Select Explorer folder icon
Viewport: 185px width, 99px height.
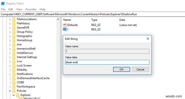pyautogui.click(x=18, y=95)
